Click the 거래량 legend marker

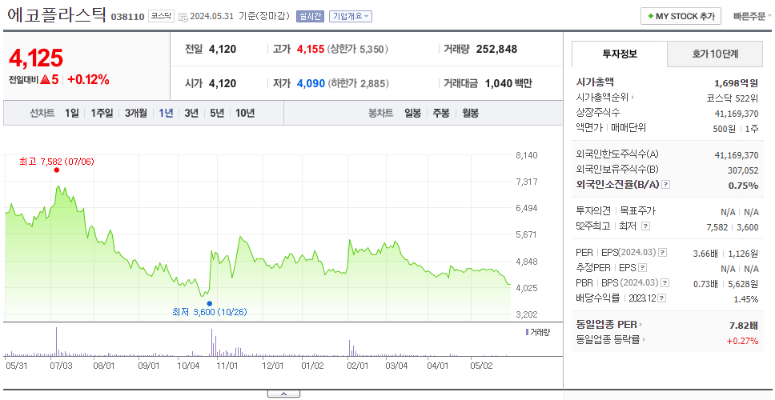527,332
